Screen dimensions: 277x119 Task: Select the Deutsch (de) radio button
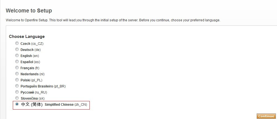17,49
